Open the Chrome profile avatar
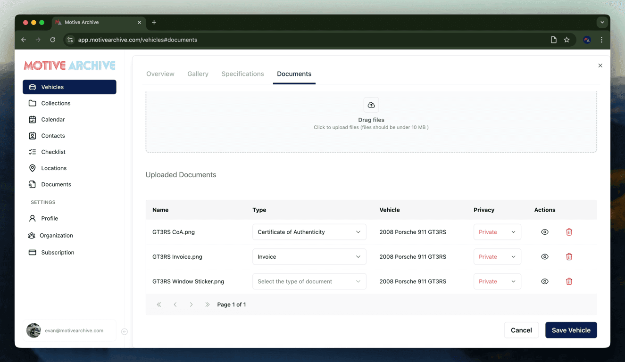This screenshot has height=362, width=625. (587, 40)
